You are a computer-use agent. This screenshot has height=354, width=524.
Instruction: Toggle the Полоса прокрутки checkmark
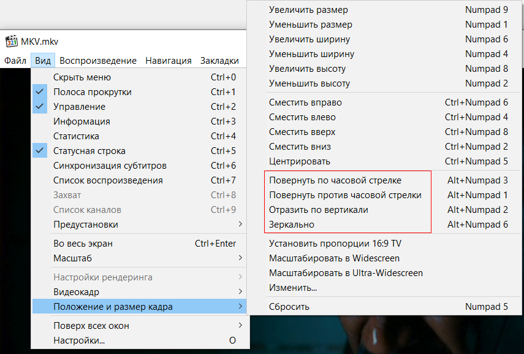(92, 92)
